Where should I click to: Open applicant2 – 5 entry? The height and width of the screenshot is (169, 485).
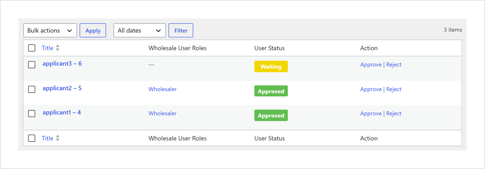[62, 88]
